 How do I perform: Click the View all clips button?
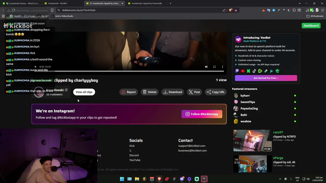84,92
